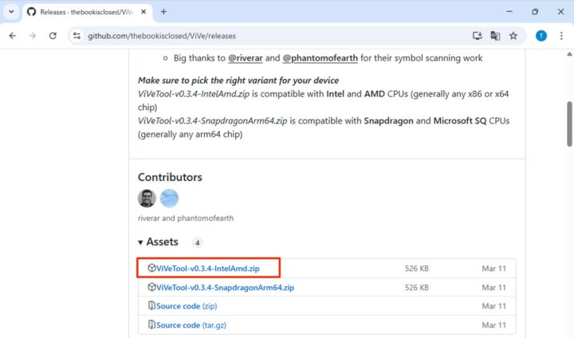Download ViVeTool-v0.3.4-IntelAmd.zip
The image size is (574, 338).
pyautogui.click(x=207, y=269)
